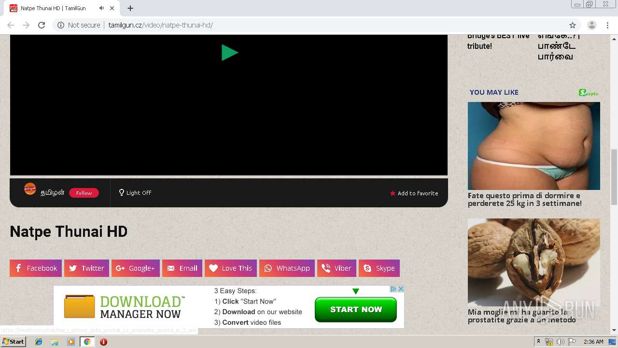
Task: Open the red Opera-style taskbar icon
Action: tap(103, 342)
